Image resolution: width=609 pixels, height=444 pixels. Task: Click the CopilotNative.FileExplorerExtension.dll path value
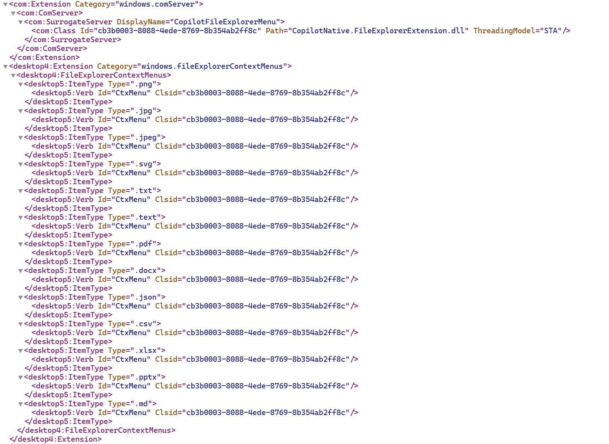click(x=378, y=31)
